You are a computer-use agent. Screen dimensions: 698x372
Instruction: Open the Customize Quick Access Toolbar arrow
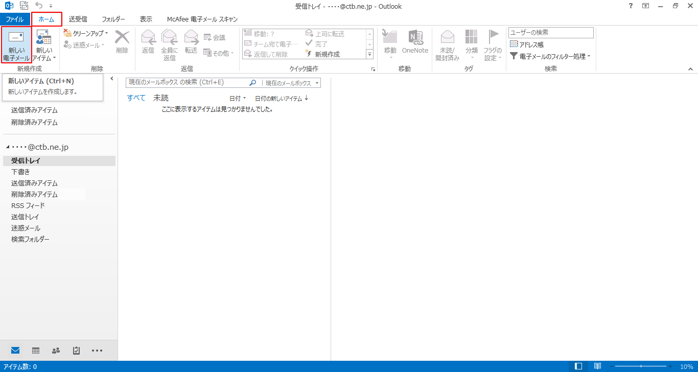coord(51,7)
